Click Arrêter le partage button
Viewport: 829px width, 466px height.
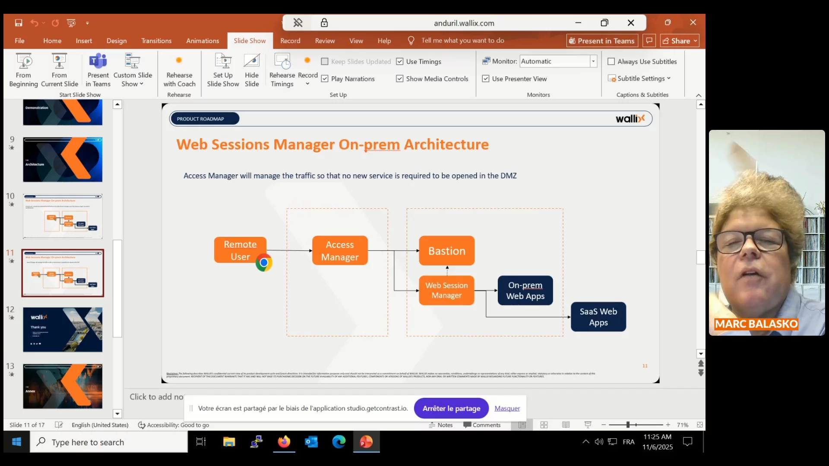(x=451, y=408)
